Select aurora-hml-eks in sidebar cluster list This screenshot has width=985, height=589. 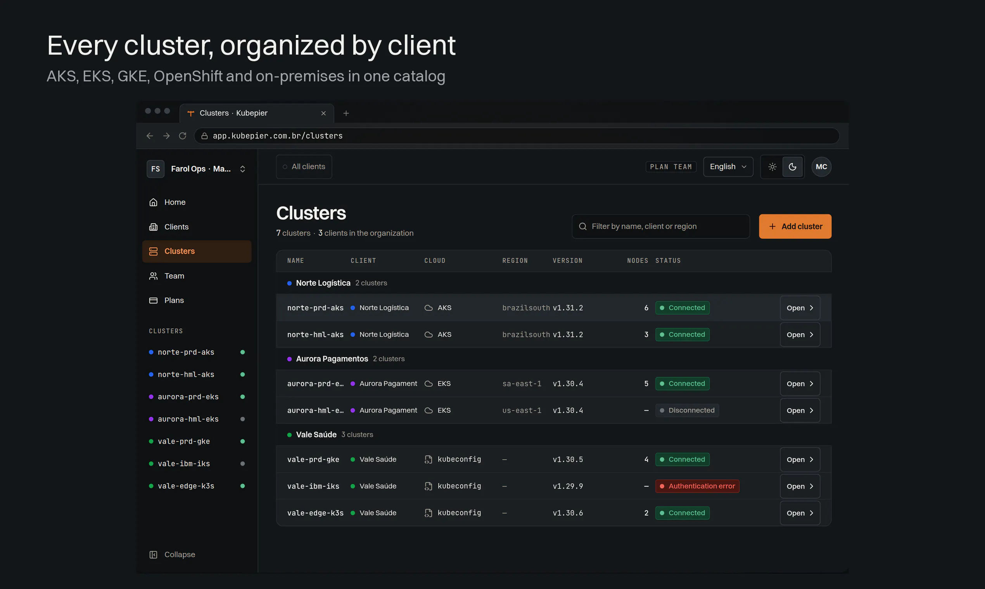197,419
